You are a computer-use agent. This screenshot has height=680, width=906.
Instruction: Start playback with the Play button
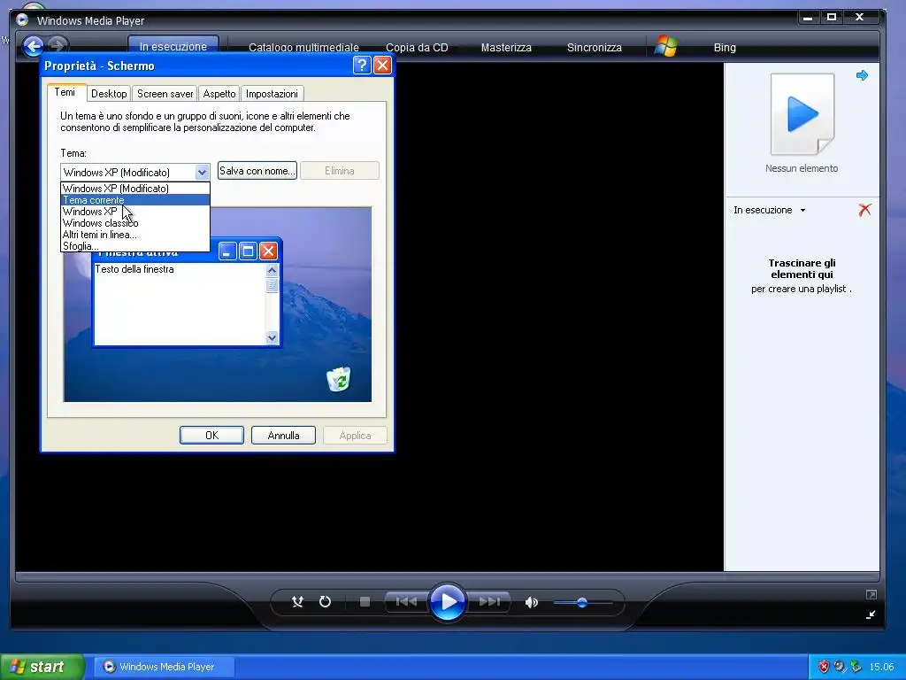click(x=447, y=601)
